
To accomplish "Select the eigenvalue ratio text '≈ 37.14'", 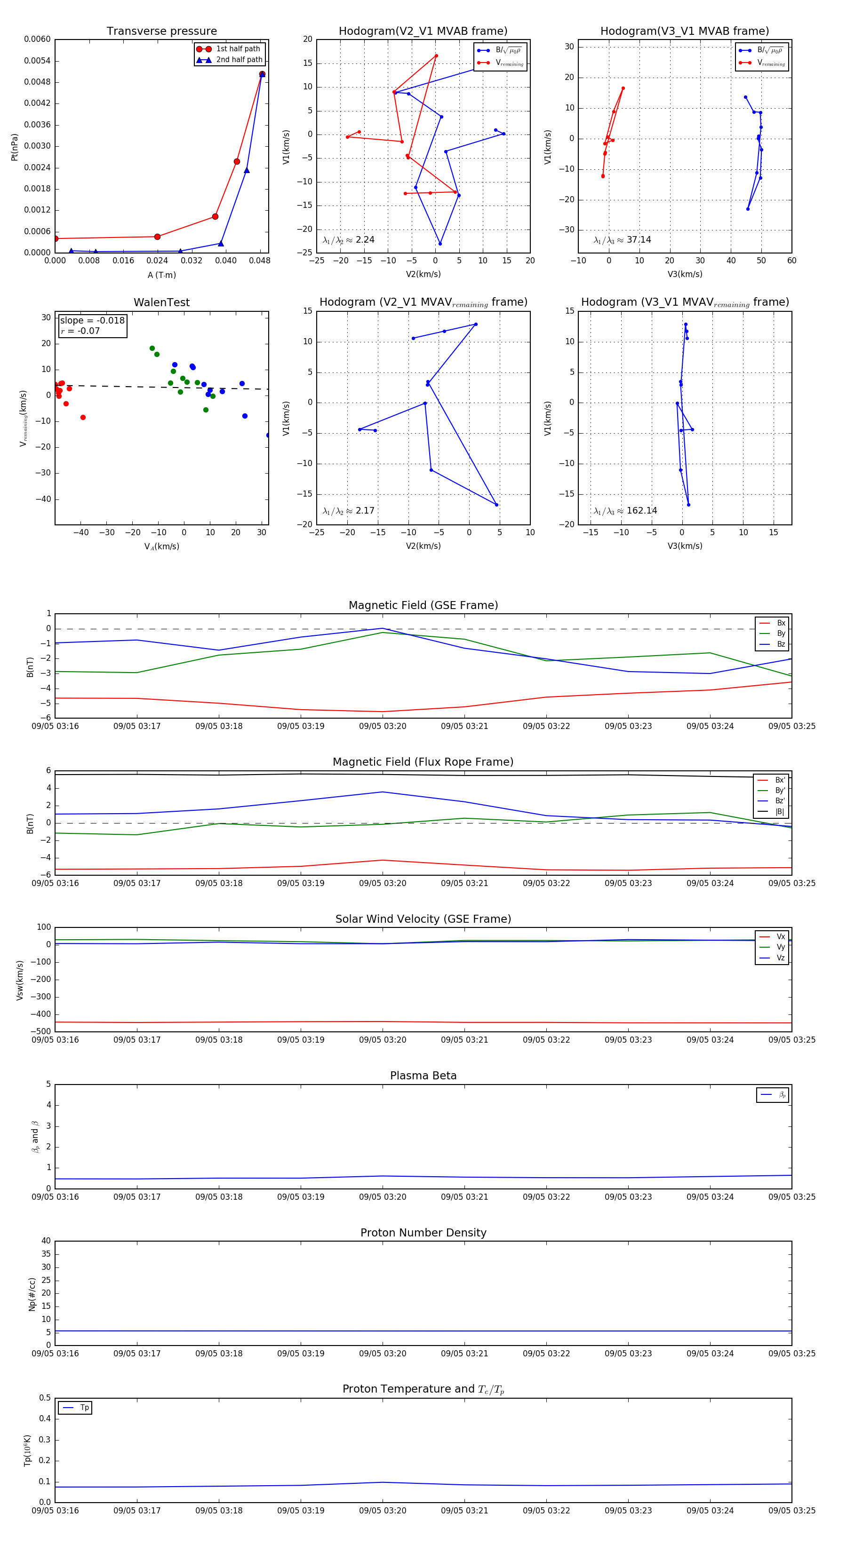I will [633, 240].
